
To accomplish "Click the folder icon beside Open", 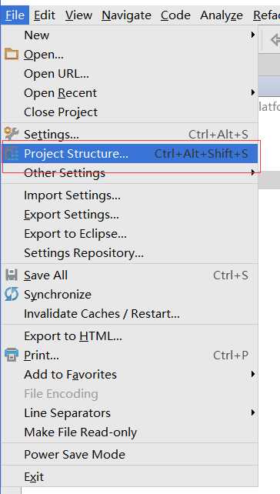I will pos(12,54).
